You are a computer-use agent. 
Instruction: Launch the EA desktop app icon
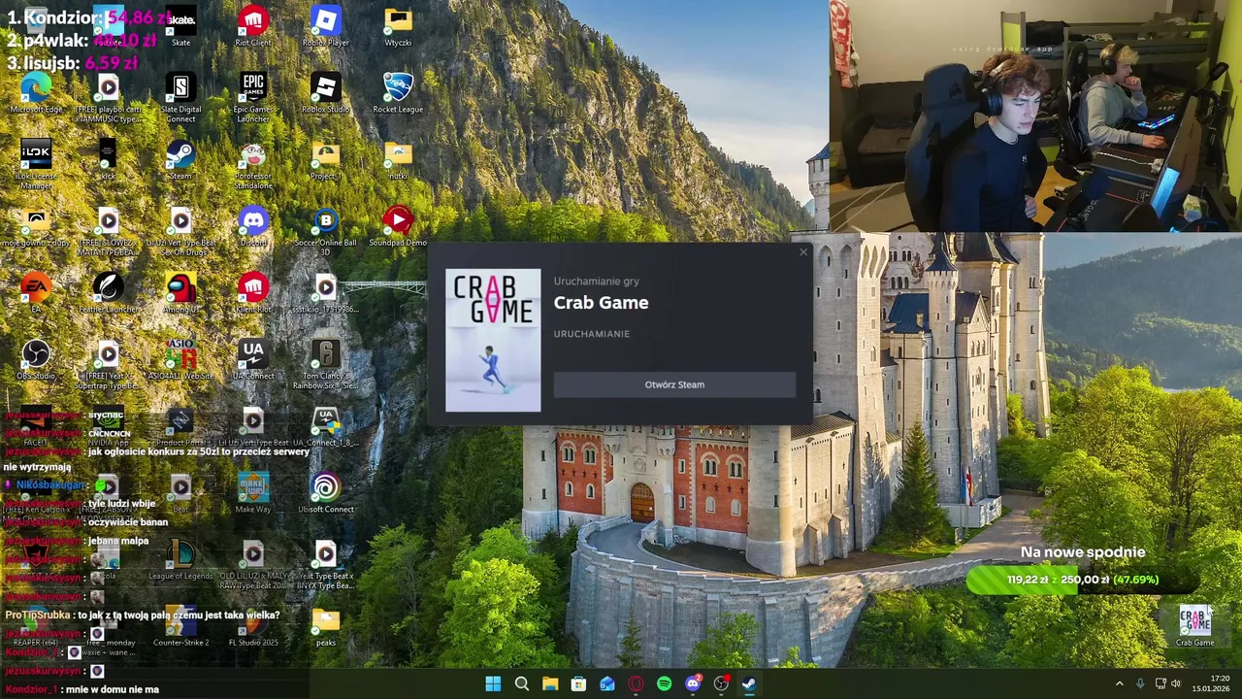[x=36, y=294]
